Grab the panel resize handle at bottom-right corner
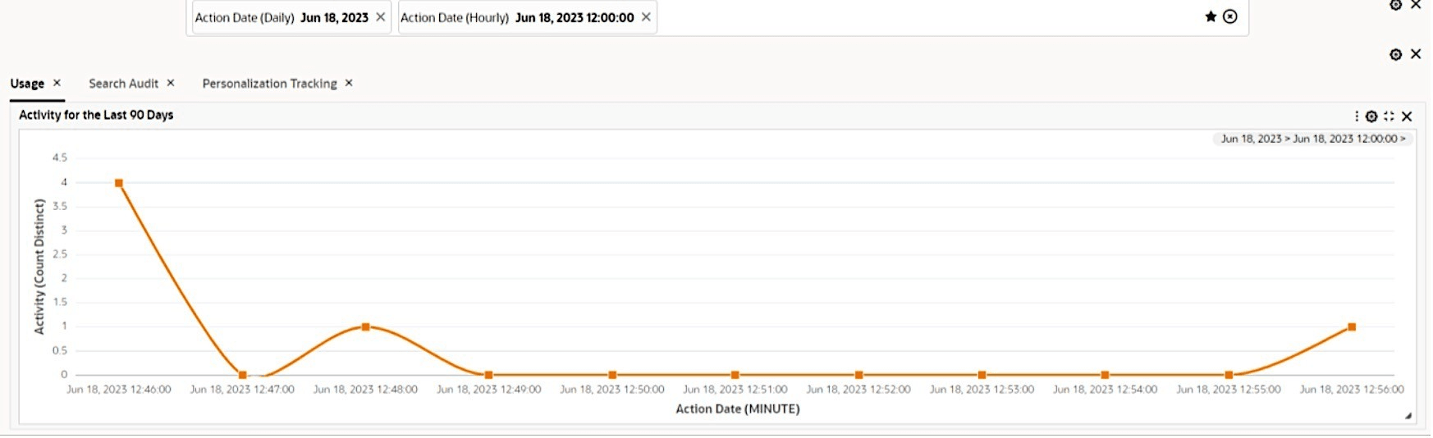Viewport: 1433px width, 438px height. [x=1408, y=417]
